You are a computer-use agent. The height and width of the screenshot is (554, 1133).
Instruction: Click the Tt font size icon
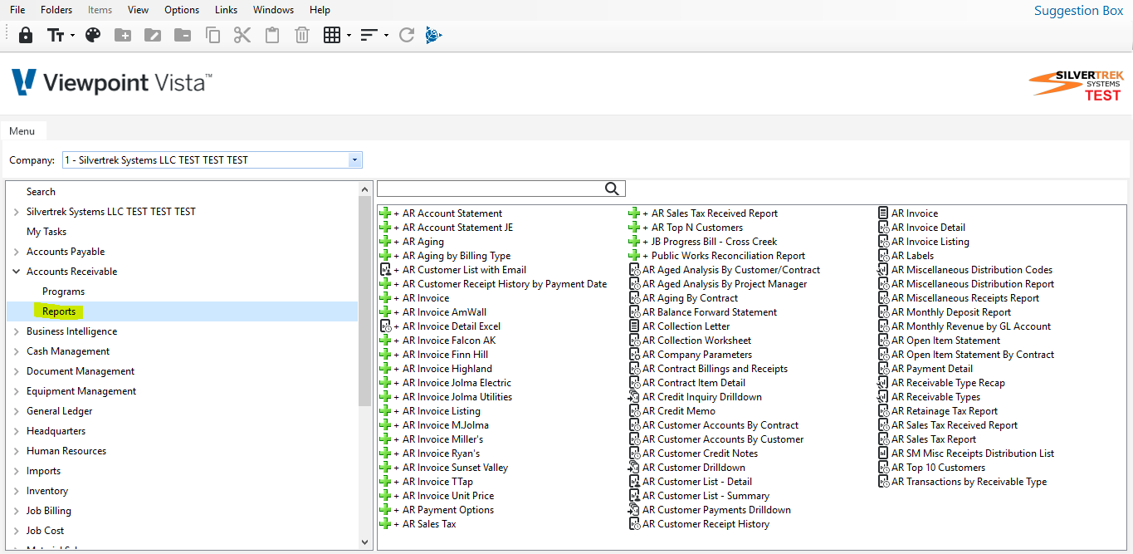56,35
